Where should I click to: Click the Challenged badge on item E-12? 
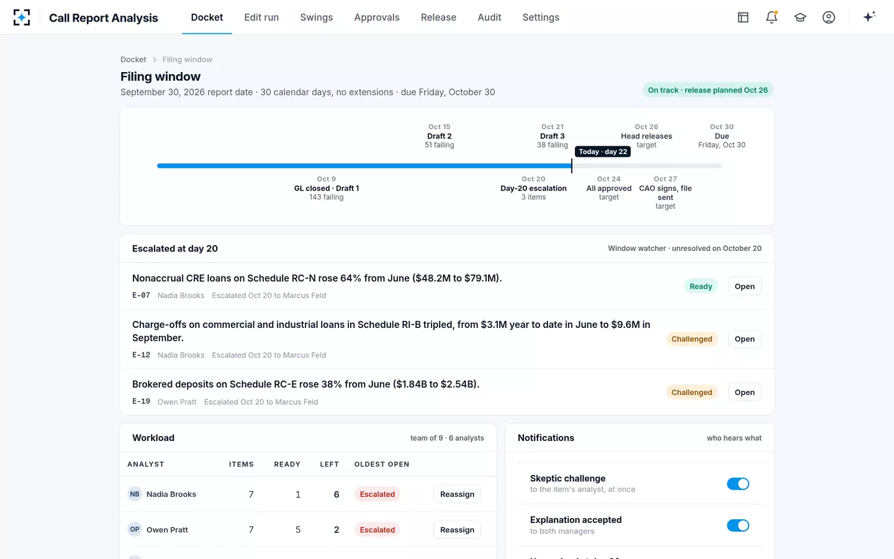pos(692,339)
